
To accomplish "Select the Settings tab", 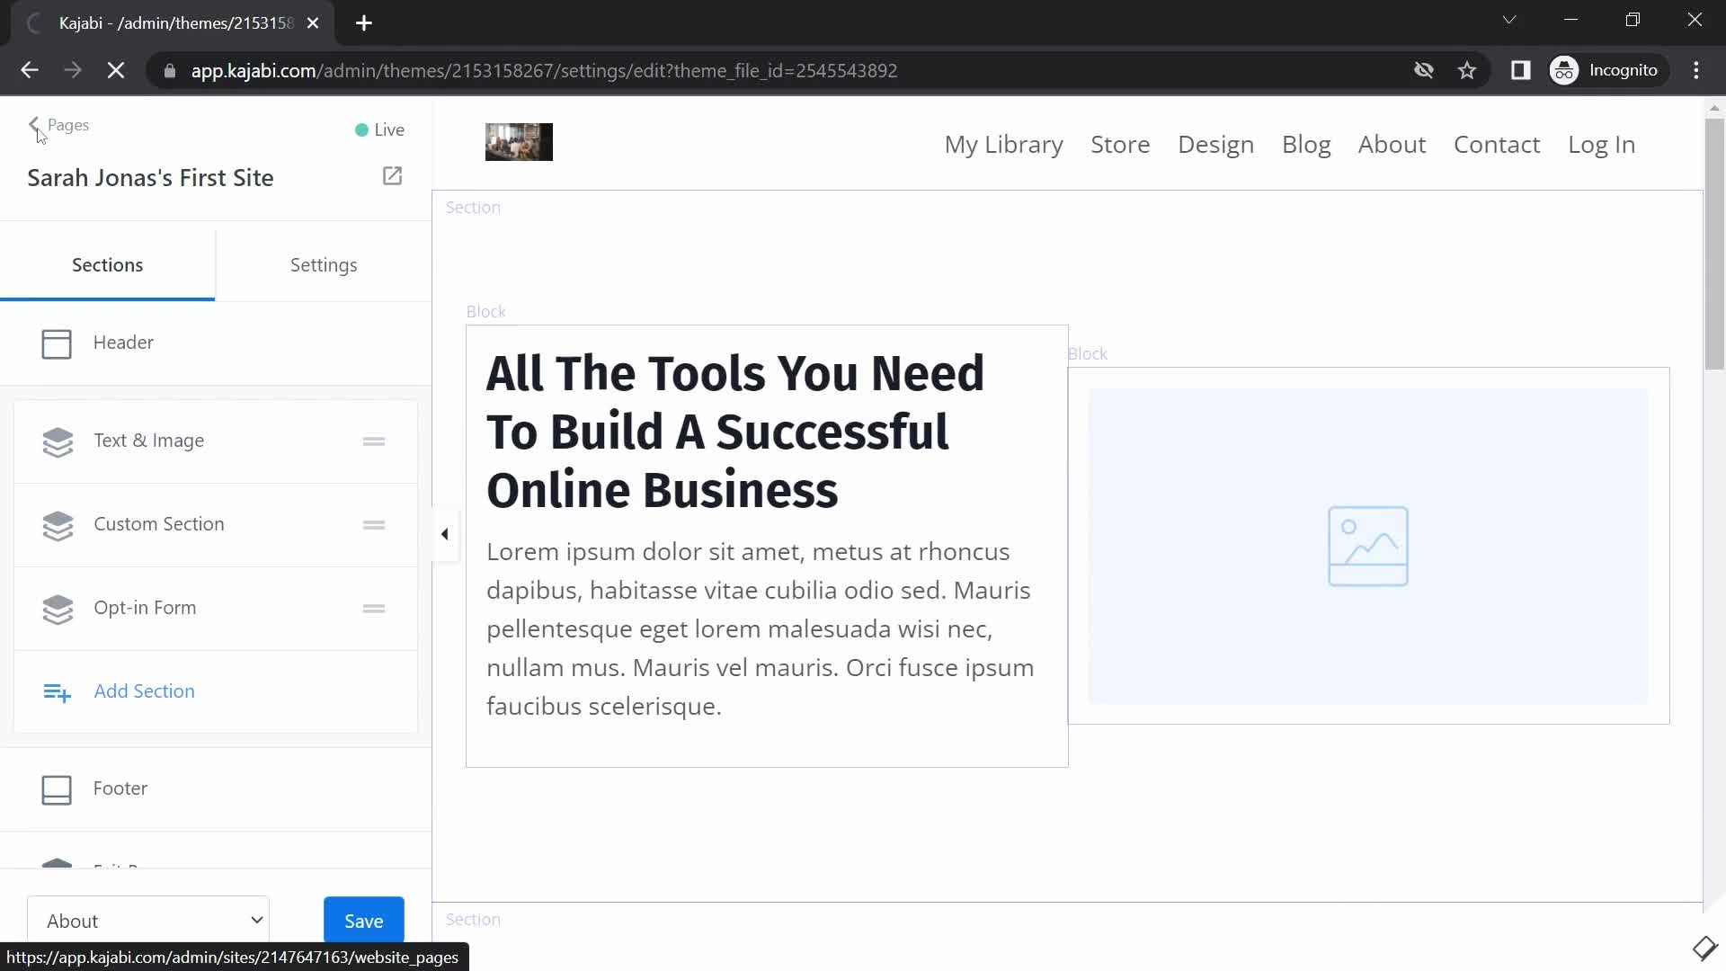I will (x=323, y=264).
